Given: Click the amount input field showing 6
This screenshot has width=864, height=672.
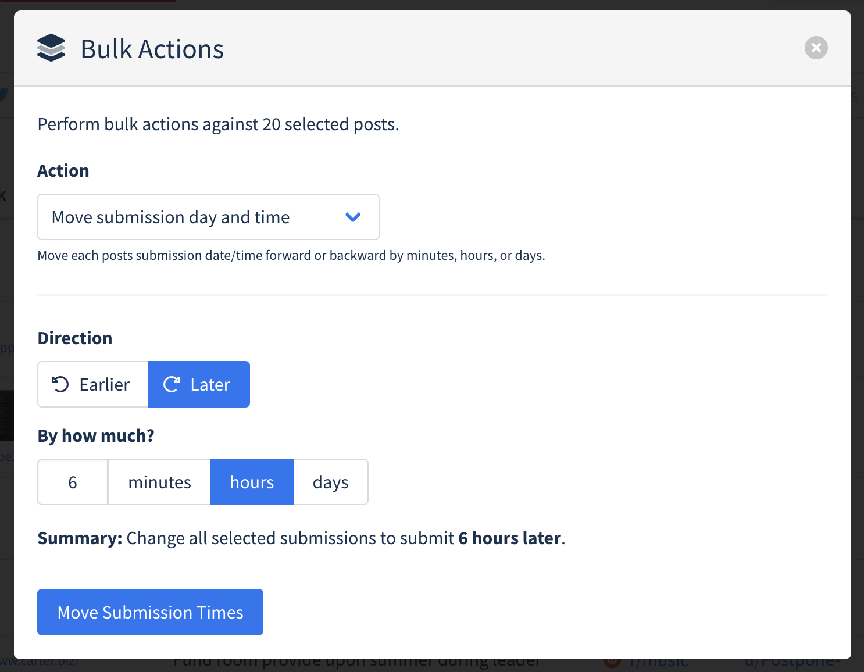Looking at the screenshot, I should coord(73,482).
